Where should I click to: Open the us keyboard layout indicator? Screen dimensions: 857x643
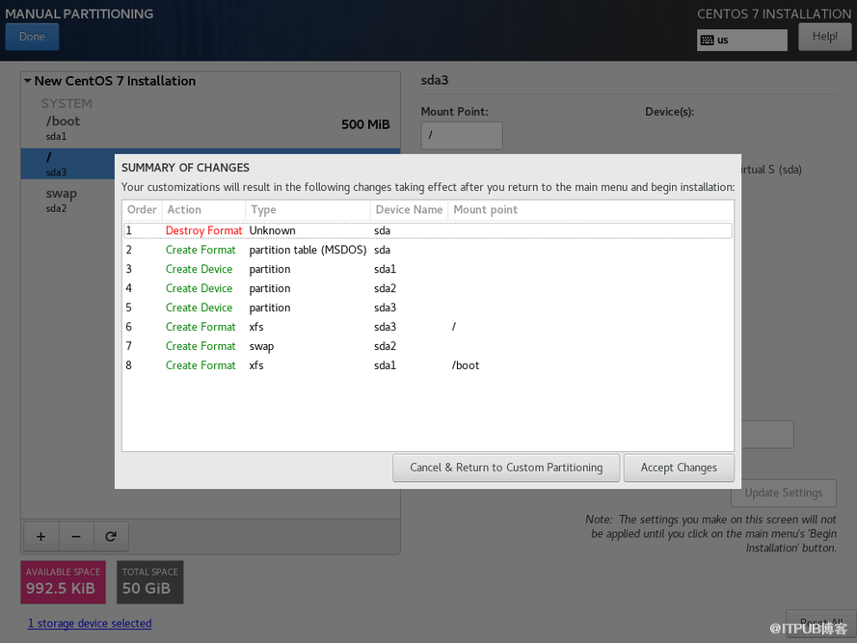coord(741,40)
